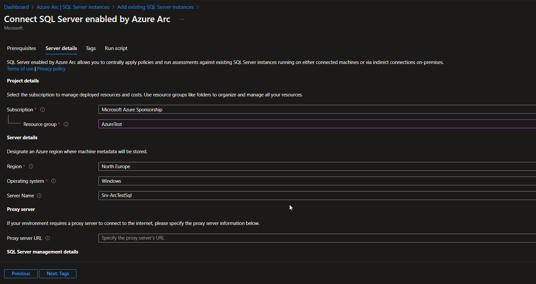Click the Server Name input field
536x284 pixels.
point(317,195)
